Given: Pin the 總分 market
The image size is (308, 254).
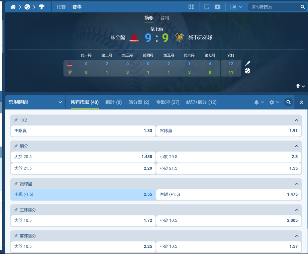Looking at the screenshot, I should (x=16, y=146).
